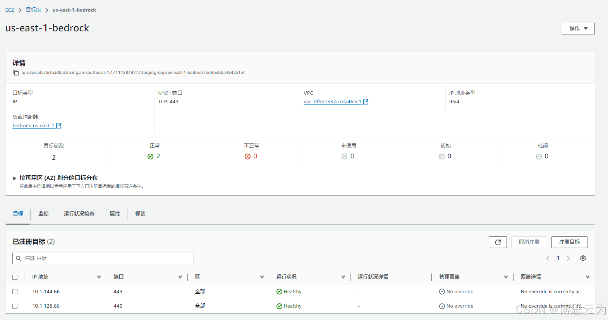Click 全部 zone cell for 10.1.128.66

[200, 306]
